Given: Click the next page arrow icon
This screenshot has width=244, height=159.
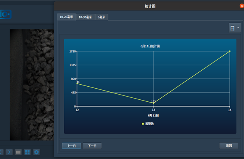Looking at the screenshot, I should 10,152.
